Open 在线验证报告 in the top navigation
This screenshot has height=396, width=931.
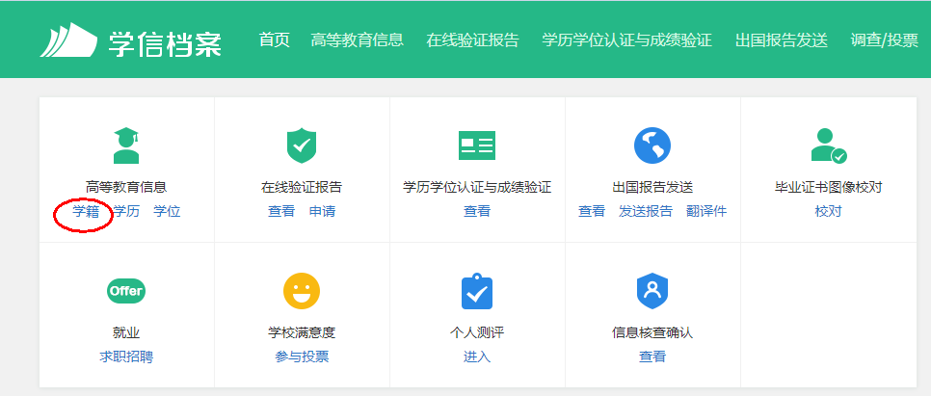[472, 40]
